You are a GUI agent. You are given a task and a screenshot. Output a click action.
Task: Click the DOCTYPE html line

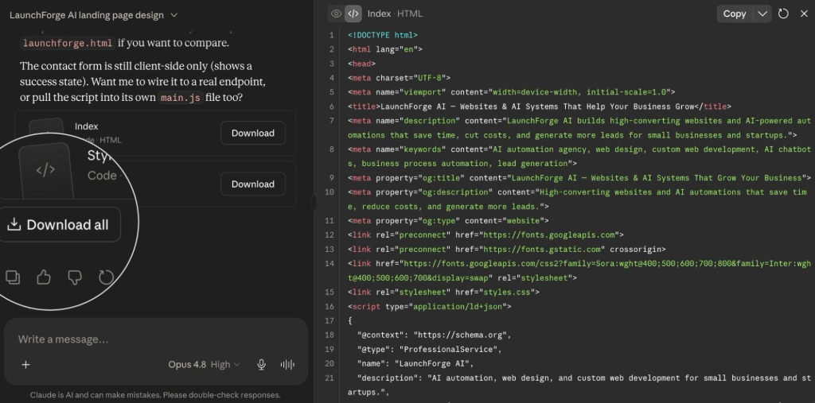[383, 35]
